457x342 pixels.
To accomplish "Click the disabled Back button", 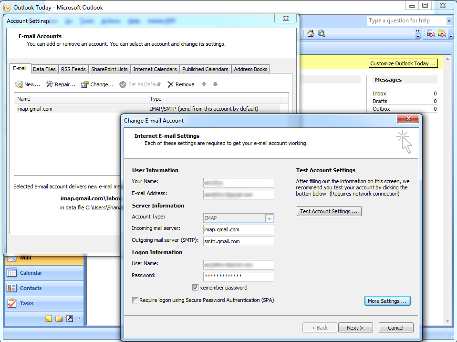I will (320, 327).
